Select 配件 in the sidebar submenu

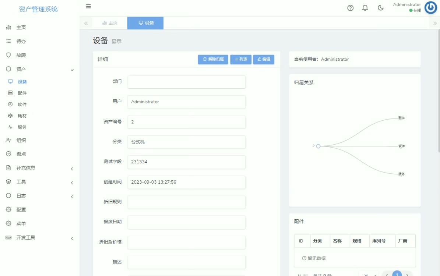click(x=22, y=93)
